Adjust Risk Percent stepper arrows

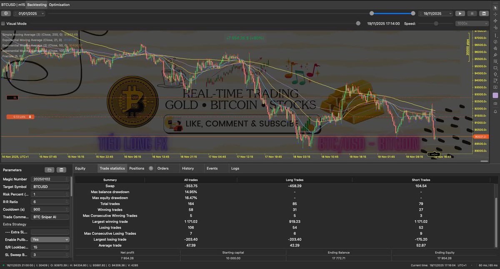(67, 194)
